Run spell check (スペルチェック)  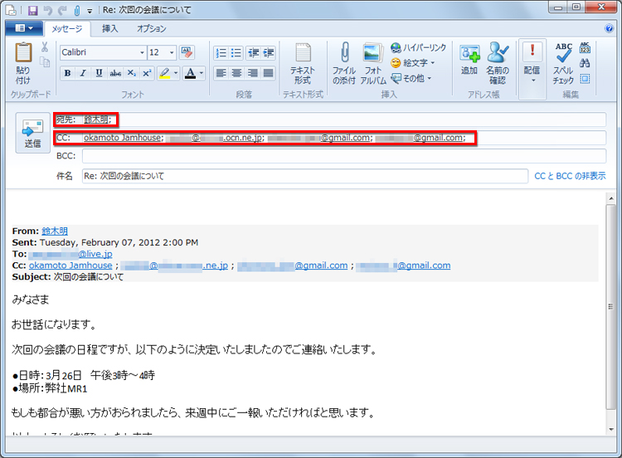pyautogui.click(x=563, y=64)
